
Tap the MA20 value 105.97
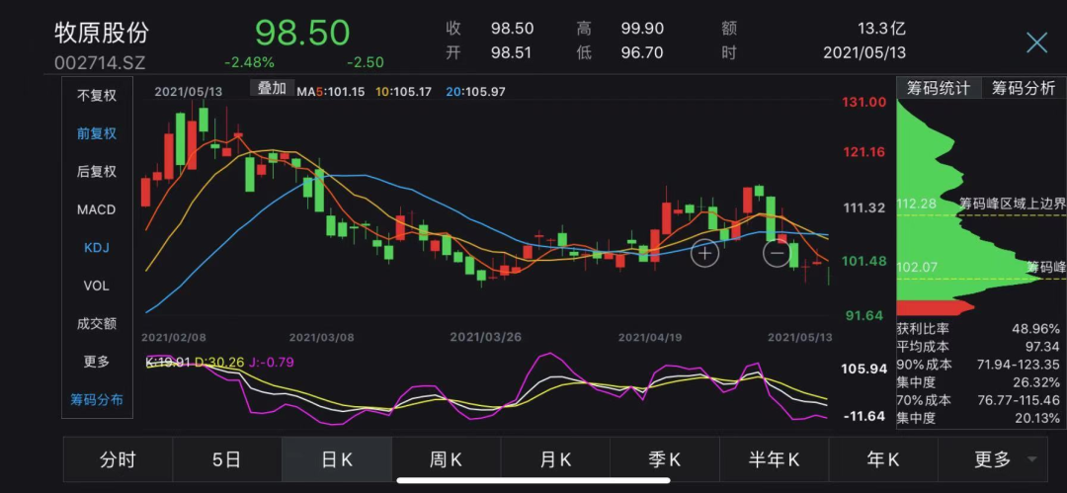(483, 91)
